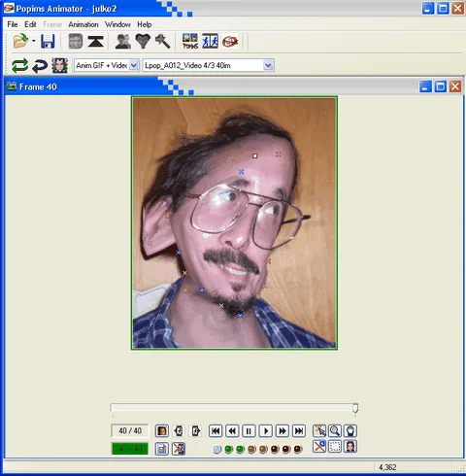Click the crossed-out picture icon near green box
Screen dimensions: 466x476
pos(179,449)
